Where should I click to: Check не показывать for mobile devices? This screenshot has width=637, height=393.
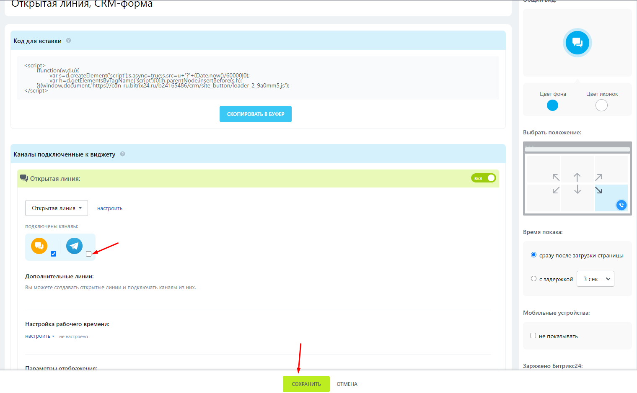point(533,336)
